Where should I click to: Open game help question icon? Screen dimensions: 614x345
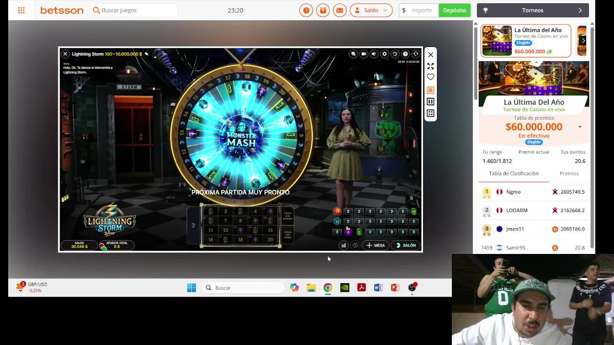pyautogui.click(x=405, y=54)
